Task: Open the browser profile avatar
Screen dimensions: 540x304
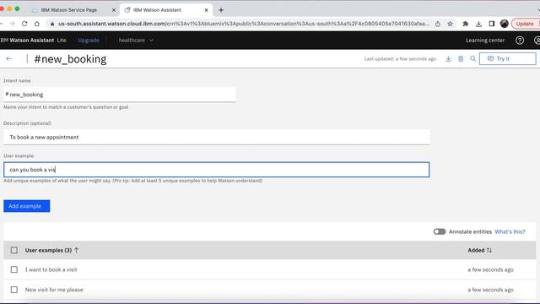Action: 505,24
